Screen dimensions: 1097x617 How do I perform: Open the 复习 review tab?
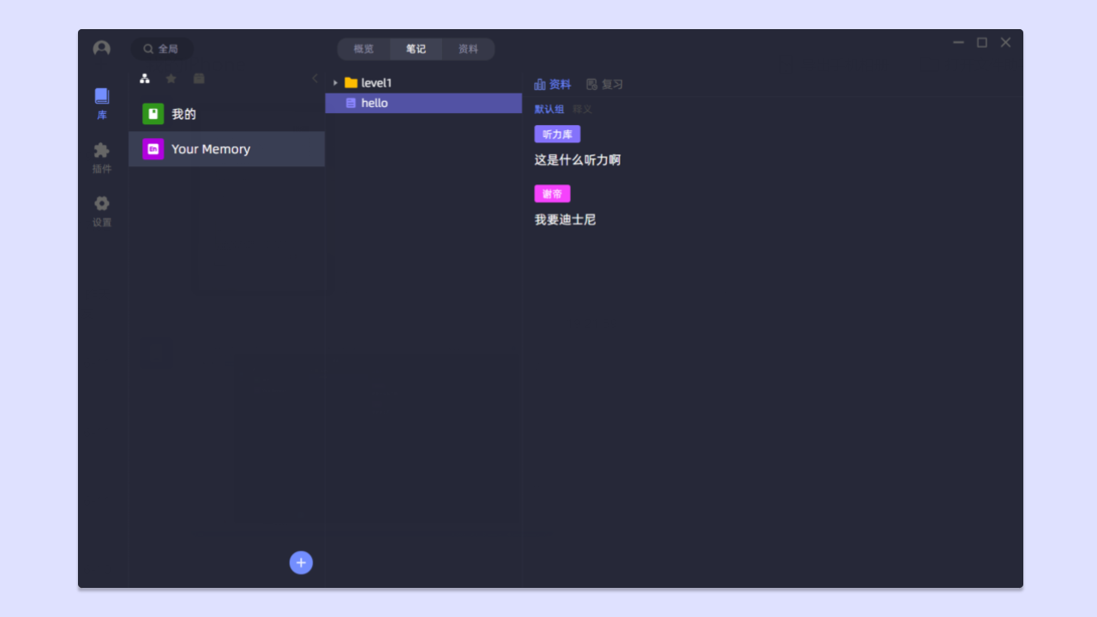coord(604,84)
